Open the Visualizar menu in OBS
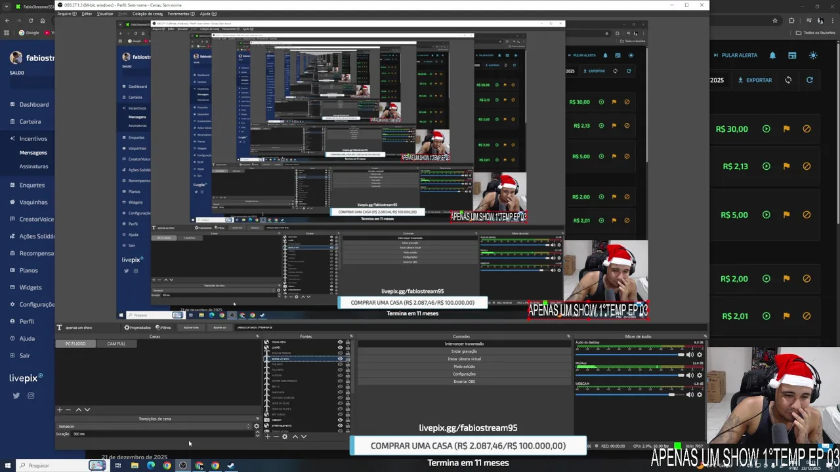Screen dimensions: 840x472 click(x=105, y=14)
